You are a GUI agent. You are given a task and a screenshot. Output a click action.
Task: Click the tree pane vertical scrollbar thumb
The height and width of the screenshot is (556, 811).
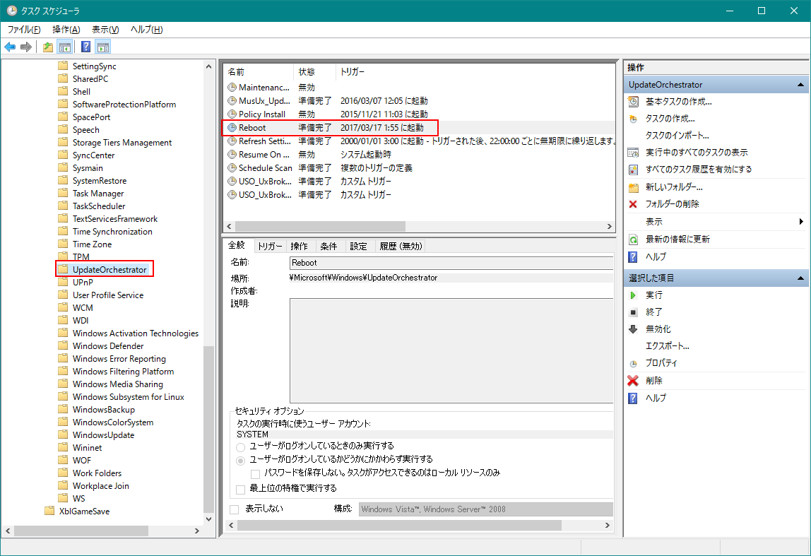click(208, 429)
